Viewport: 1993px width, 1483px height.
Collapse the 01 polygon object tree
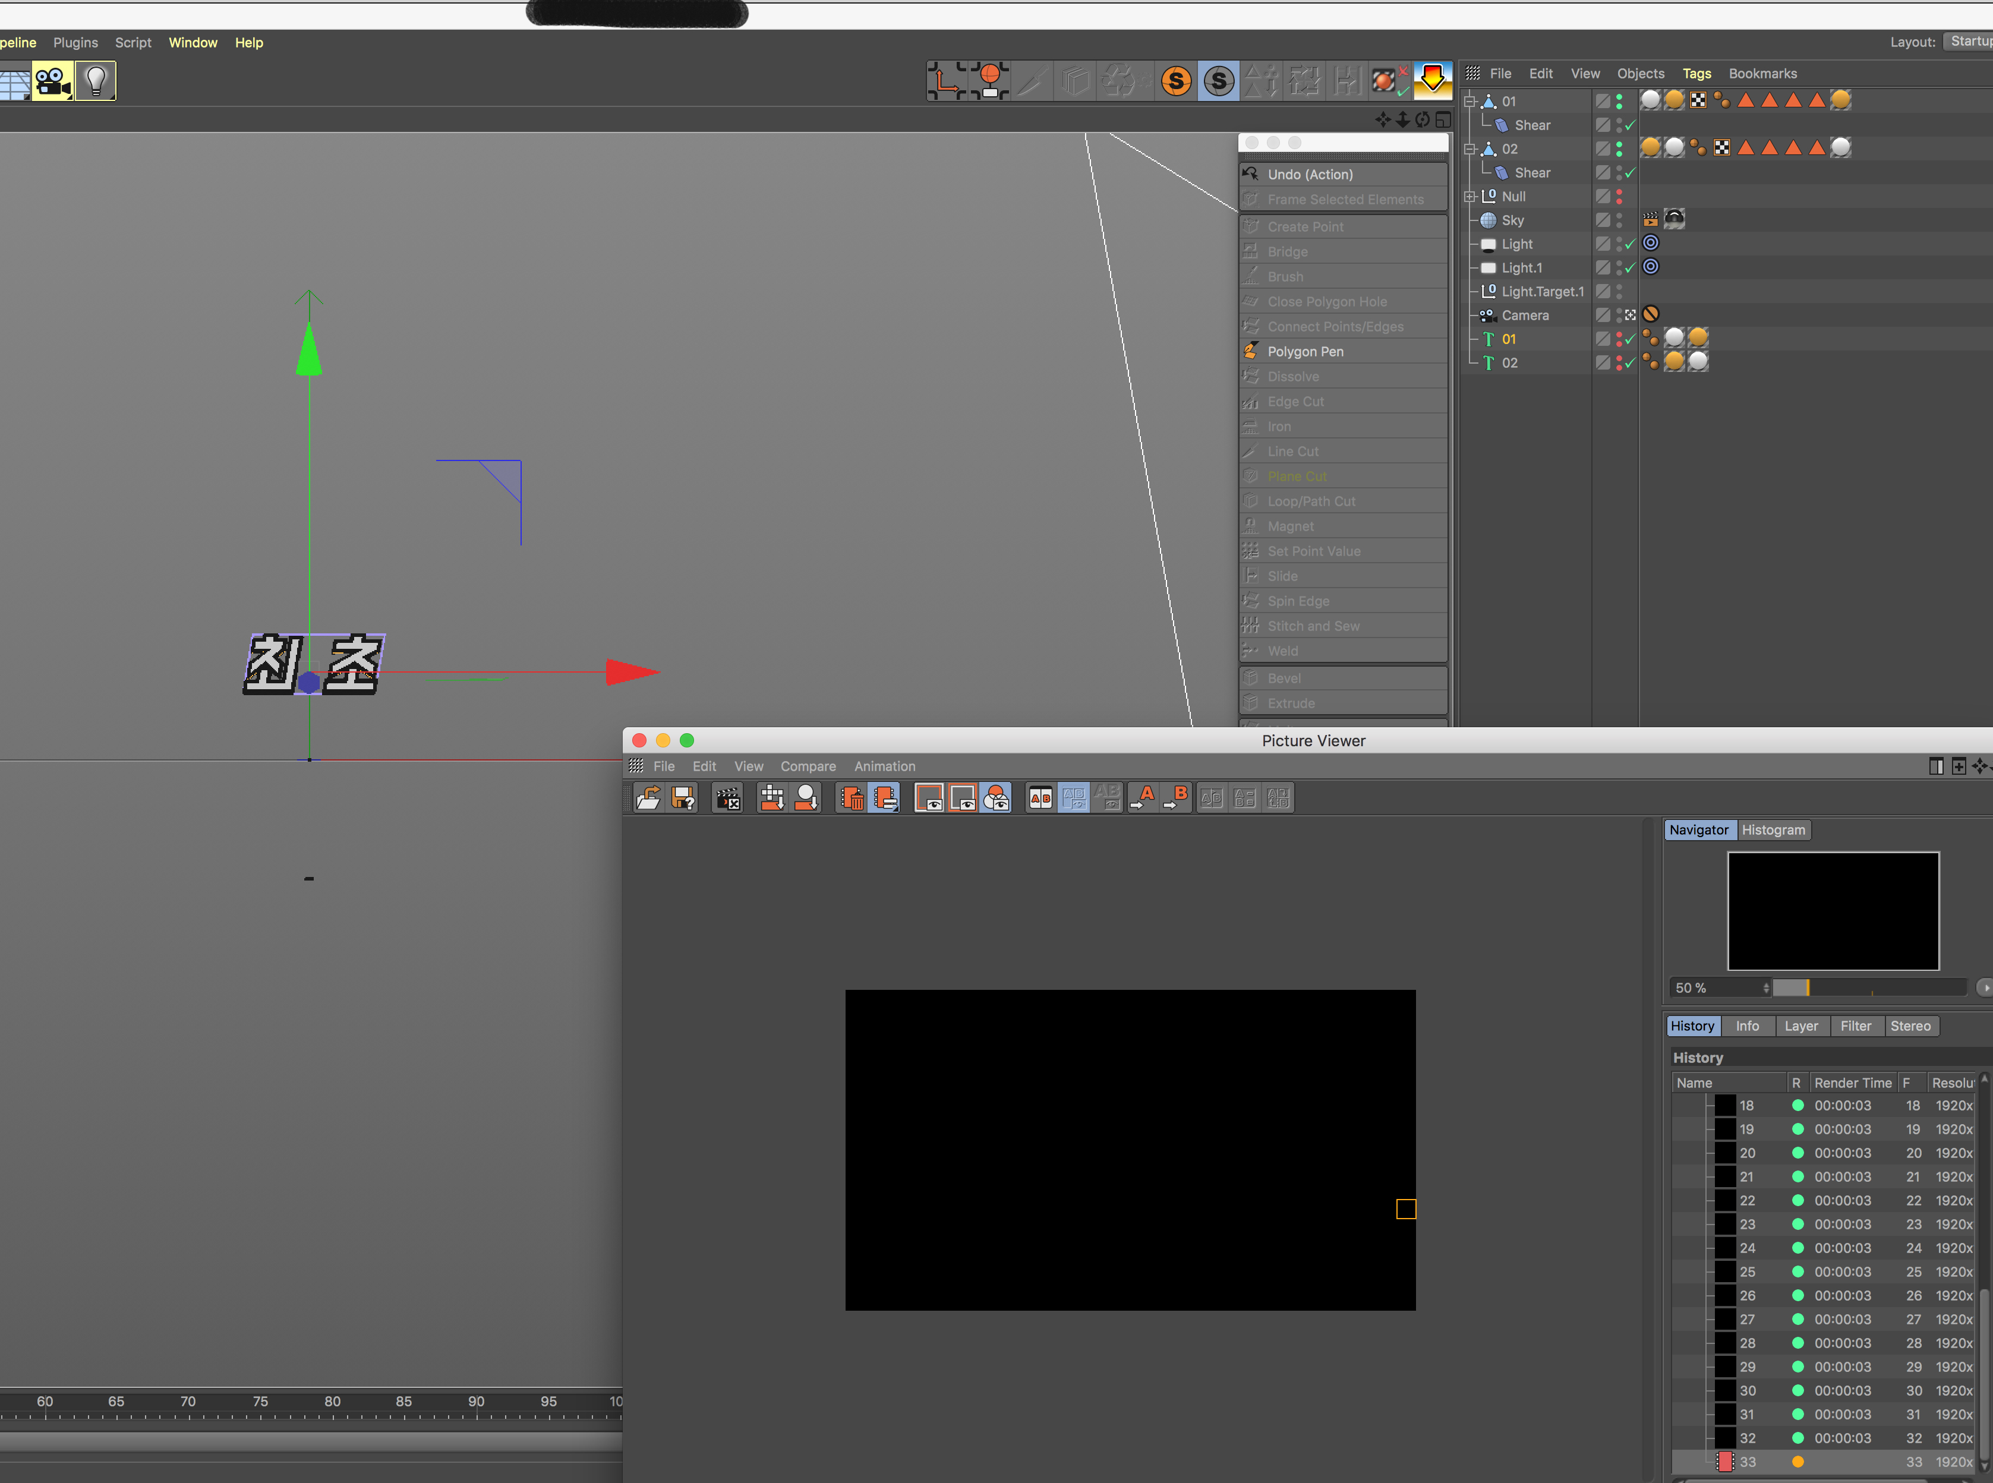[1469, 102]
